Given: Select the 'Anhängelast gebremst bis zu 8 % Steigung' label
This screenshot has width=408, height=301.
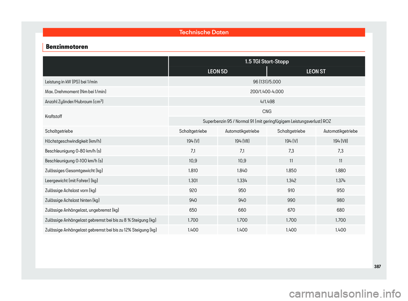Looking at the screenshot, I should coord(101,220).
